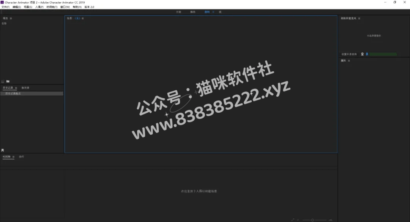Minimize the Character Animator window
This screenshot has height=222, width=410.
[x=385, y=2]
